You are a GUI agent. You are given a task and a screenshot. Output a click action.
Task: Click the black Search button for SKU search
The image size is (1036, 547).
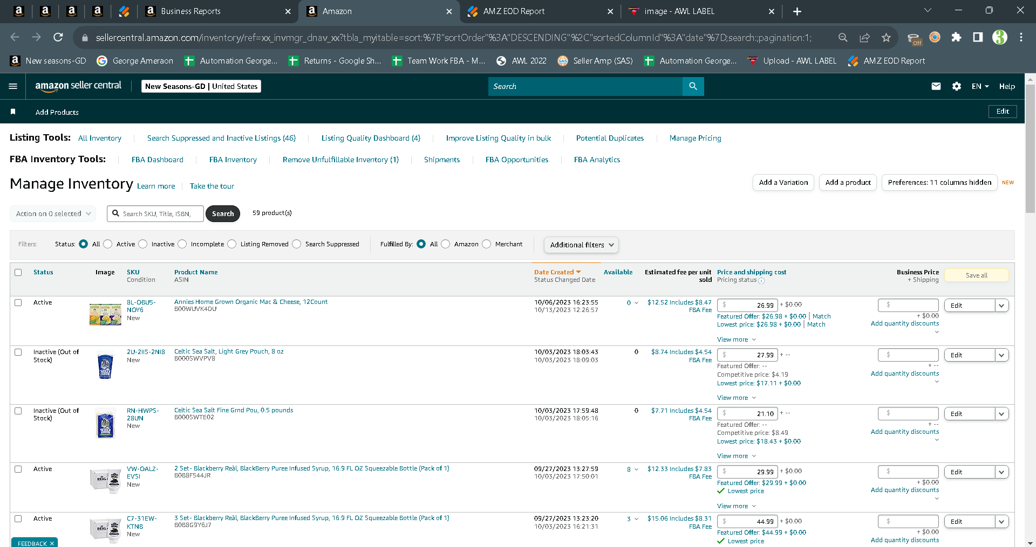tap(223, 214)
